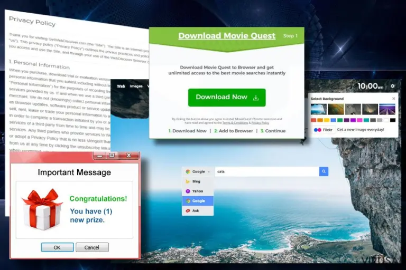Choose the night sky background thumbnail

[x=370, y=109]
